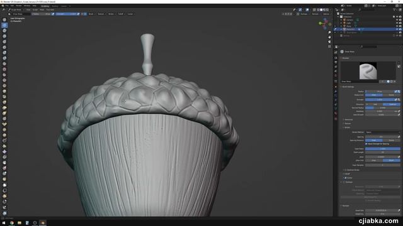Open the Face Sets header menu
Viewport: 403px width, 226px height.
tap(50, 10)
